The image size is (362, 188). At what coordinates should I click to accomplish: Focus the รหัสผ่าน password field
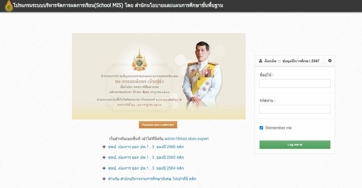(295, 109)
